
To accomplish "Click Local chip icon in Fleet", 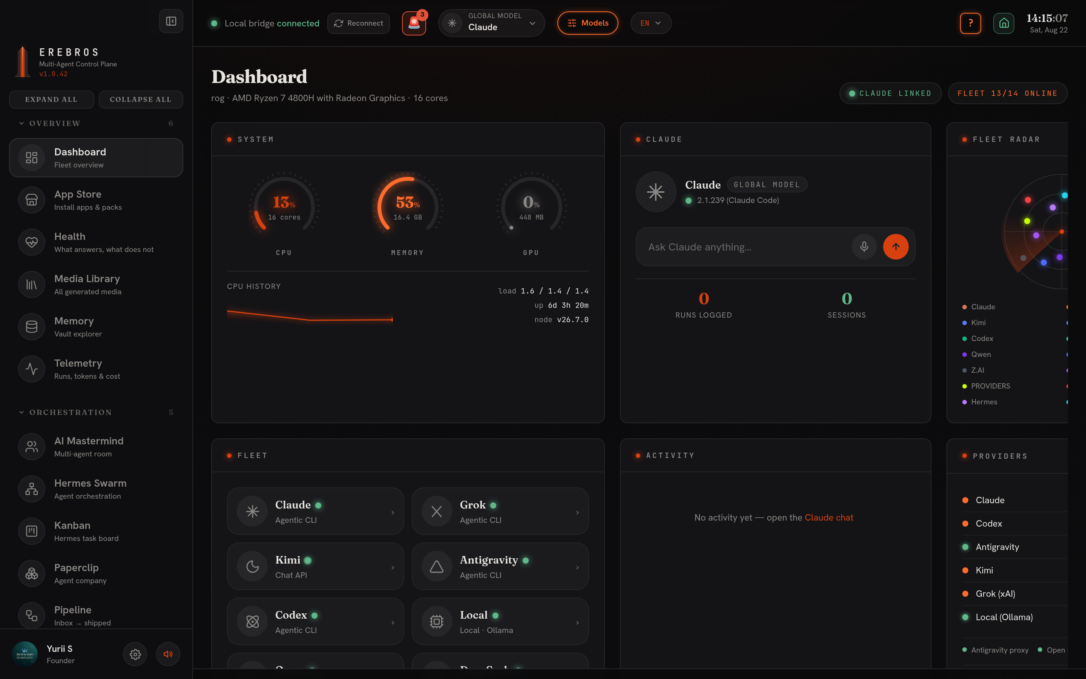I will pyautogui.click(x=437, y=622).
